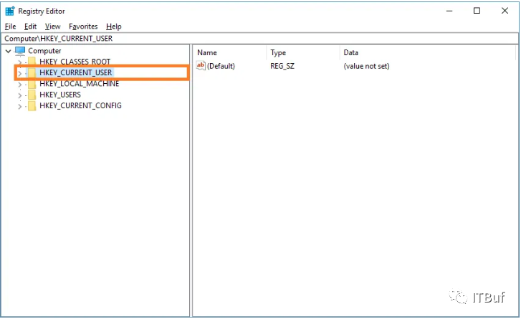Image resolution: width=521 pixels, height=319 pixels.
Task: Open the File menu
Action: [x=10, y=27]
